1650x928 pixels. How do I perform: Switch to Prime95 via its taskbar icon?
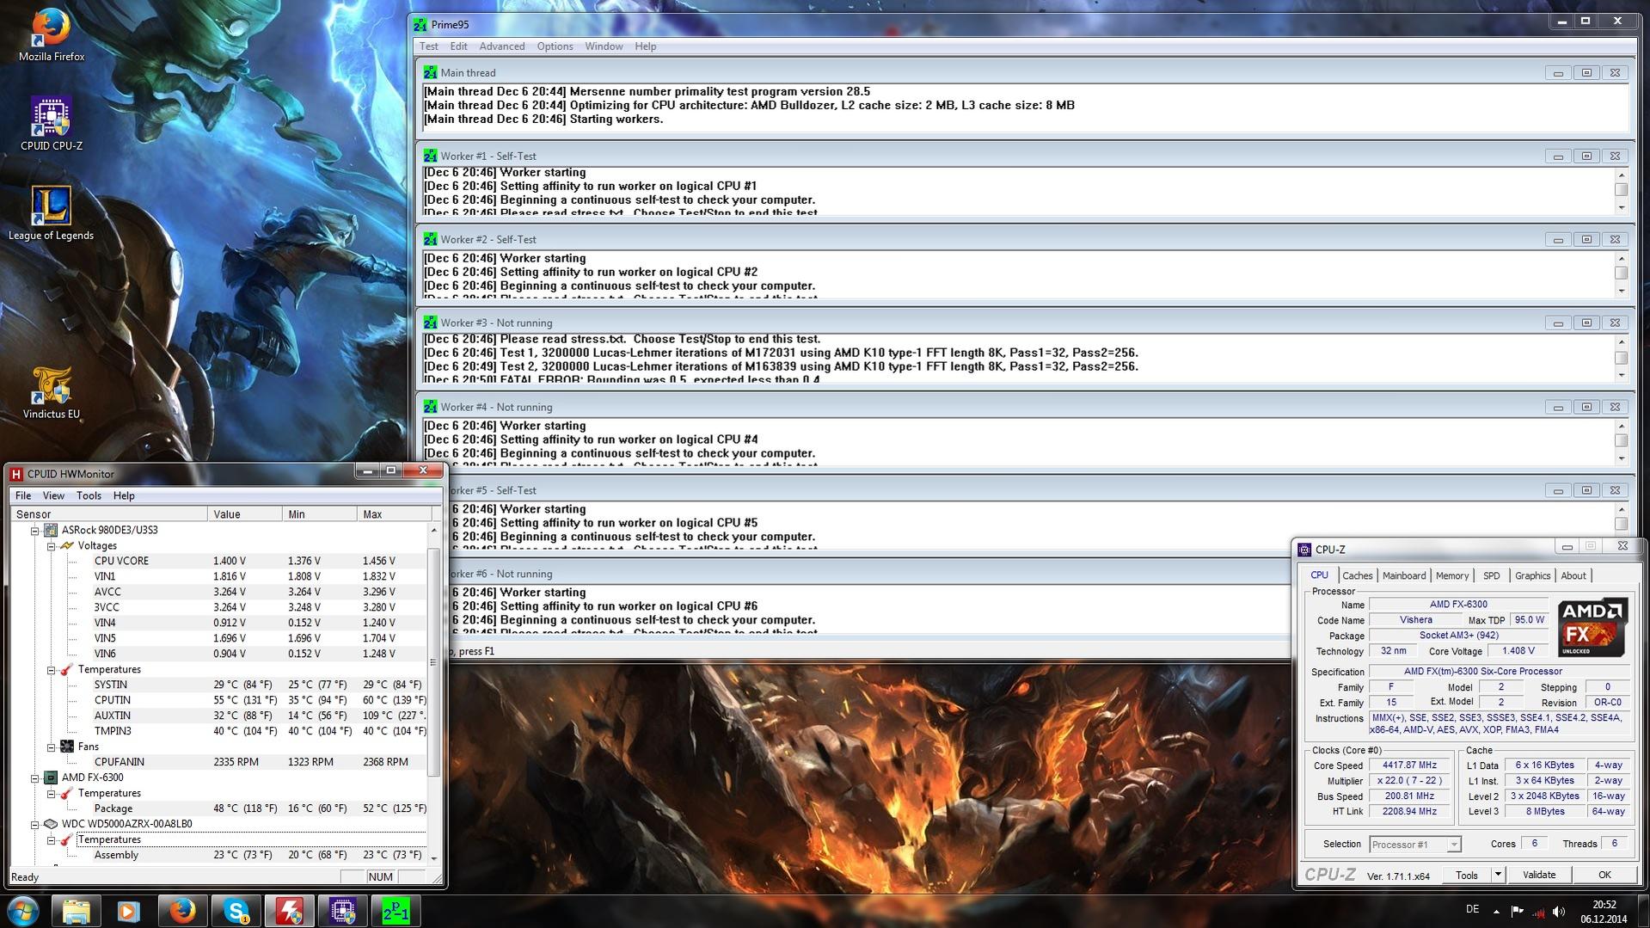(396, 911)
